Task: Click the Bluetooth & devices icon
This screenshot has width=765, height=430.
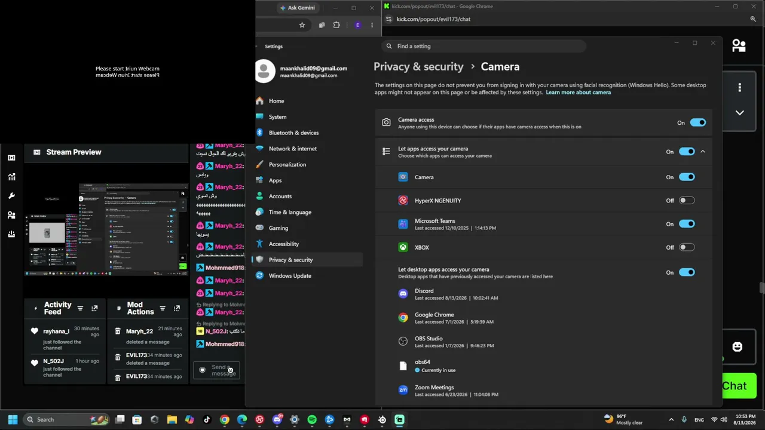Action: [x=259, y=133]
